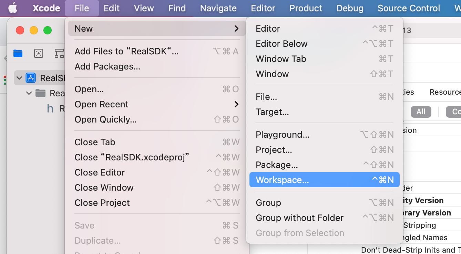Click Group without Folder option

click(x=299, y=218)
